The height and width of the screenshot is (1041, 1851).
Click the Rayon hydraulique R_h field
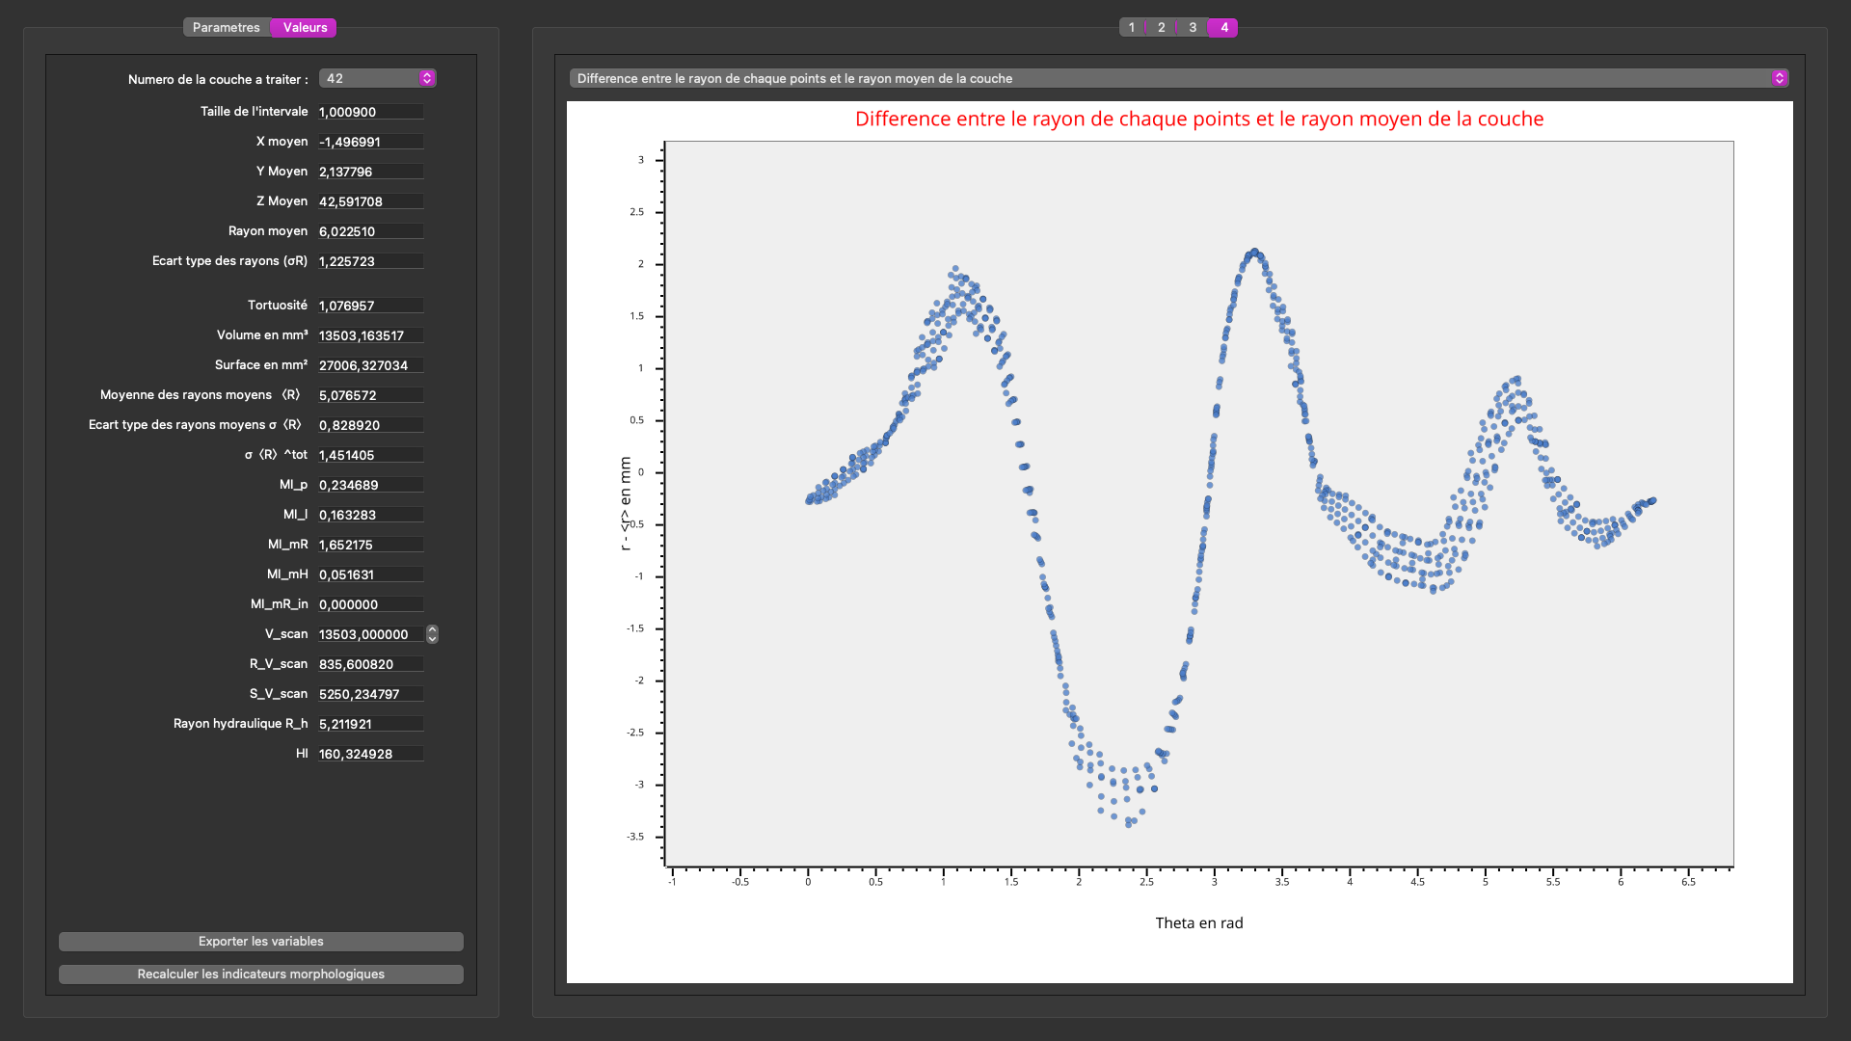(x=369, y=724)
